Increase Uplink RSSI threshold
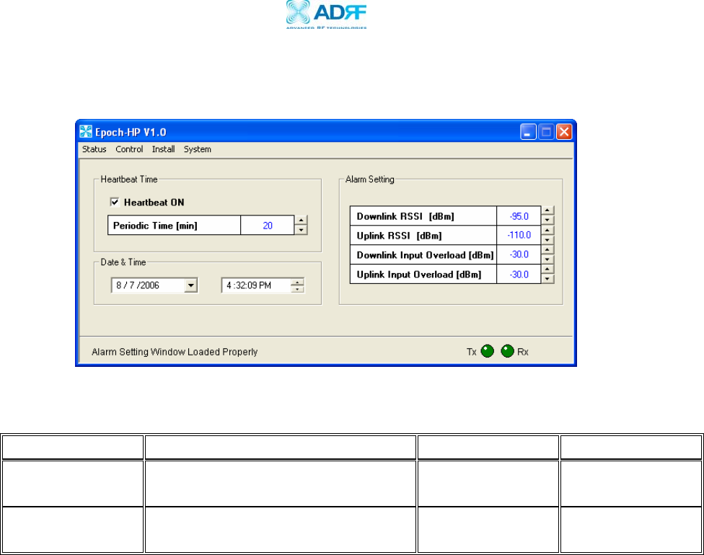Screen dimensions: 704x555 point(547,230)
